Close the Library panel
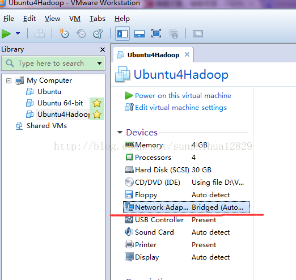This screenshot has width=296, height=280. [x=103, y=50]
